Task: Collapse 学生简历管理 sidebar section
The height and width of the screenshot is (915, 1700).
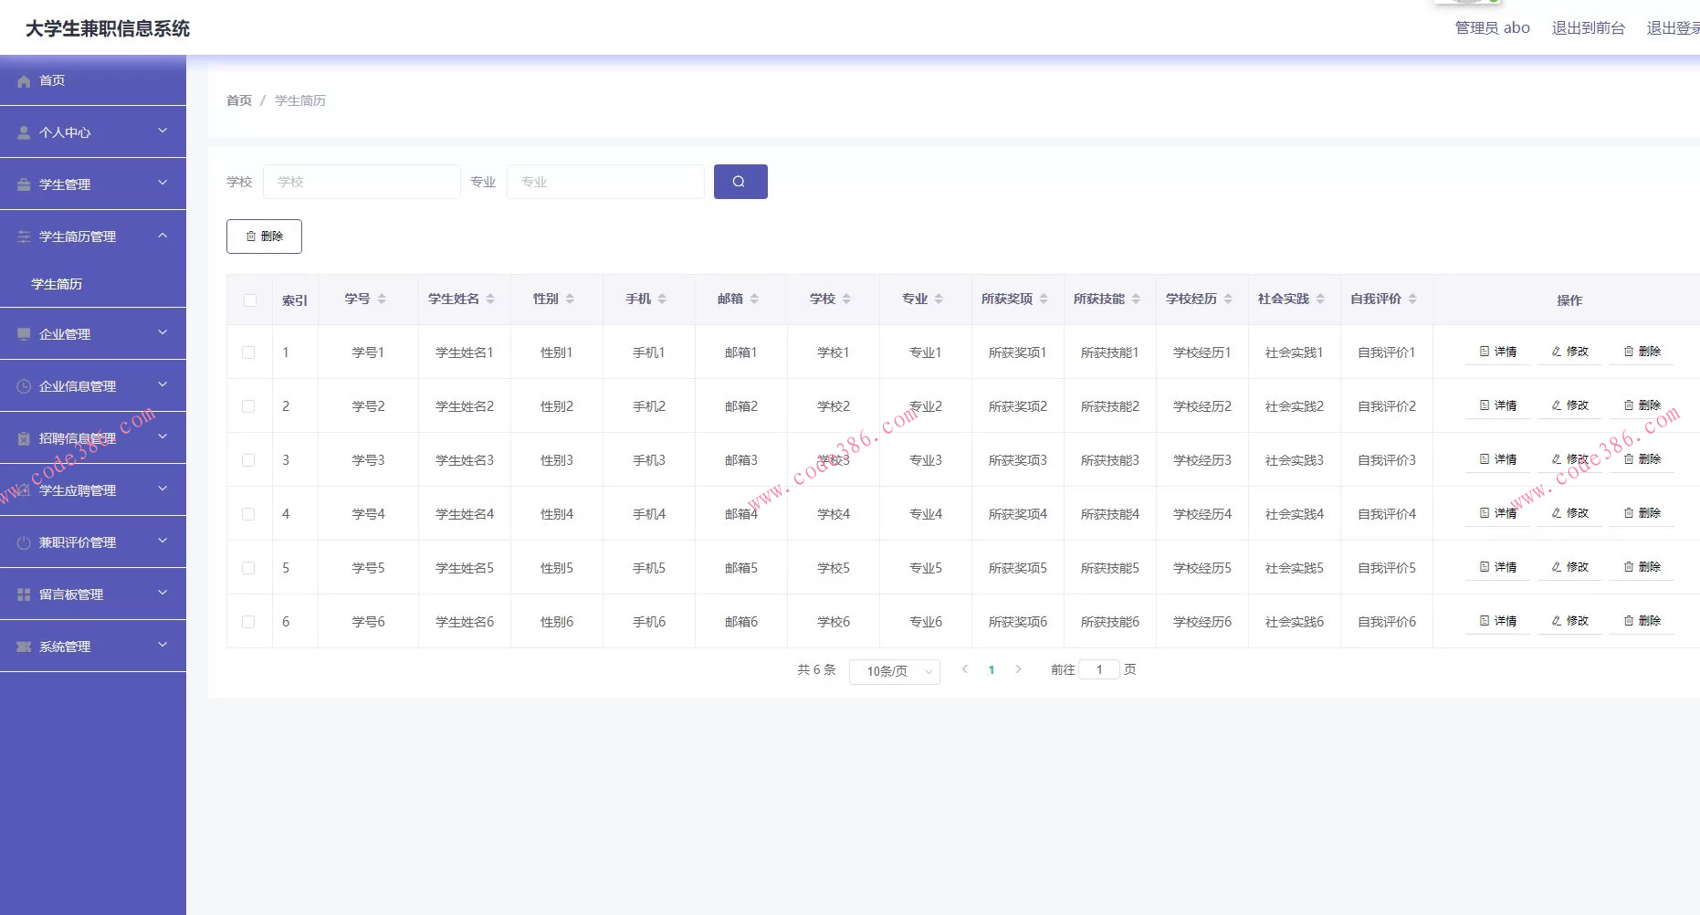Action: 92,237
